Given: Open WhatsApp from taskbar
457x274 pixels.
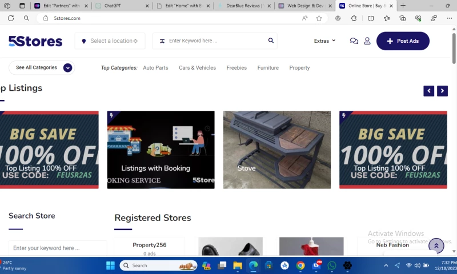Looking at the screenshot, I should (332, 265).
